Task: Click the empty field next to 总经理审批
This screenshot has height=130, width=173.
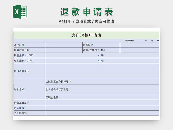Action: (x=102, y=113)
